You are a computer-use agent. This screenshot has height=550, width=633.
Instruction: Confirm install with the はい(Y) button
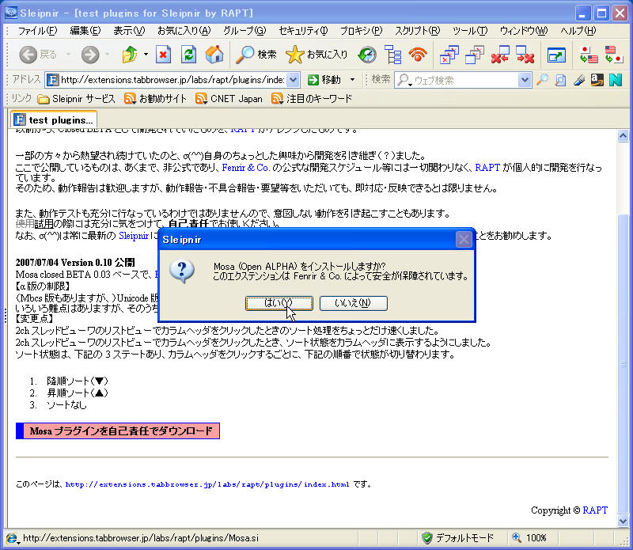pos(279,303)
